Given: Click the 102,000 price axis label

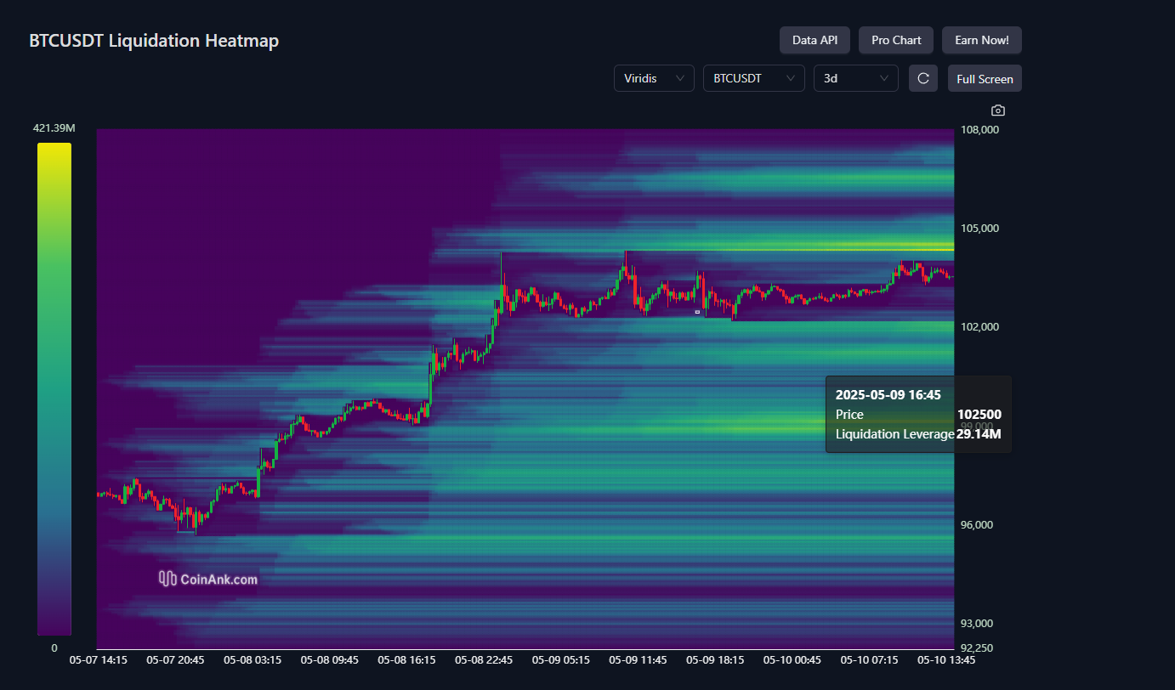Looking at the screenshot, I should click(x=980, y=326).
